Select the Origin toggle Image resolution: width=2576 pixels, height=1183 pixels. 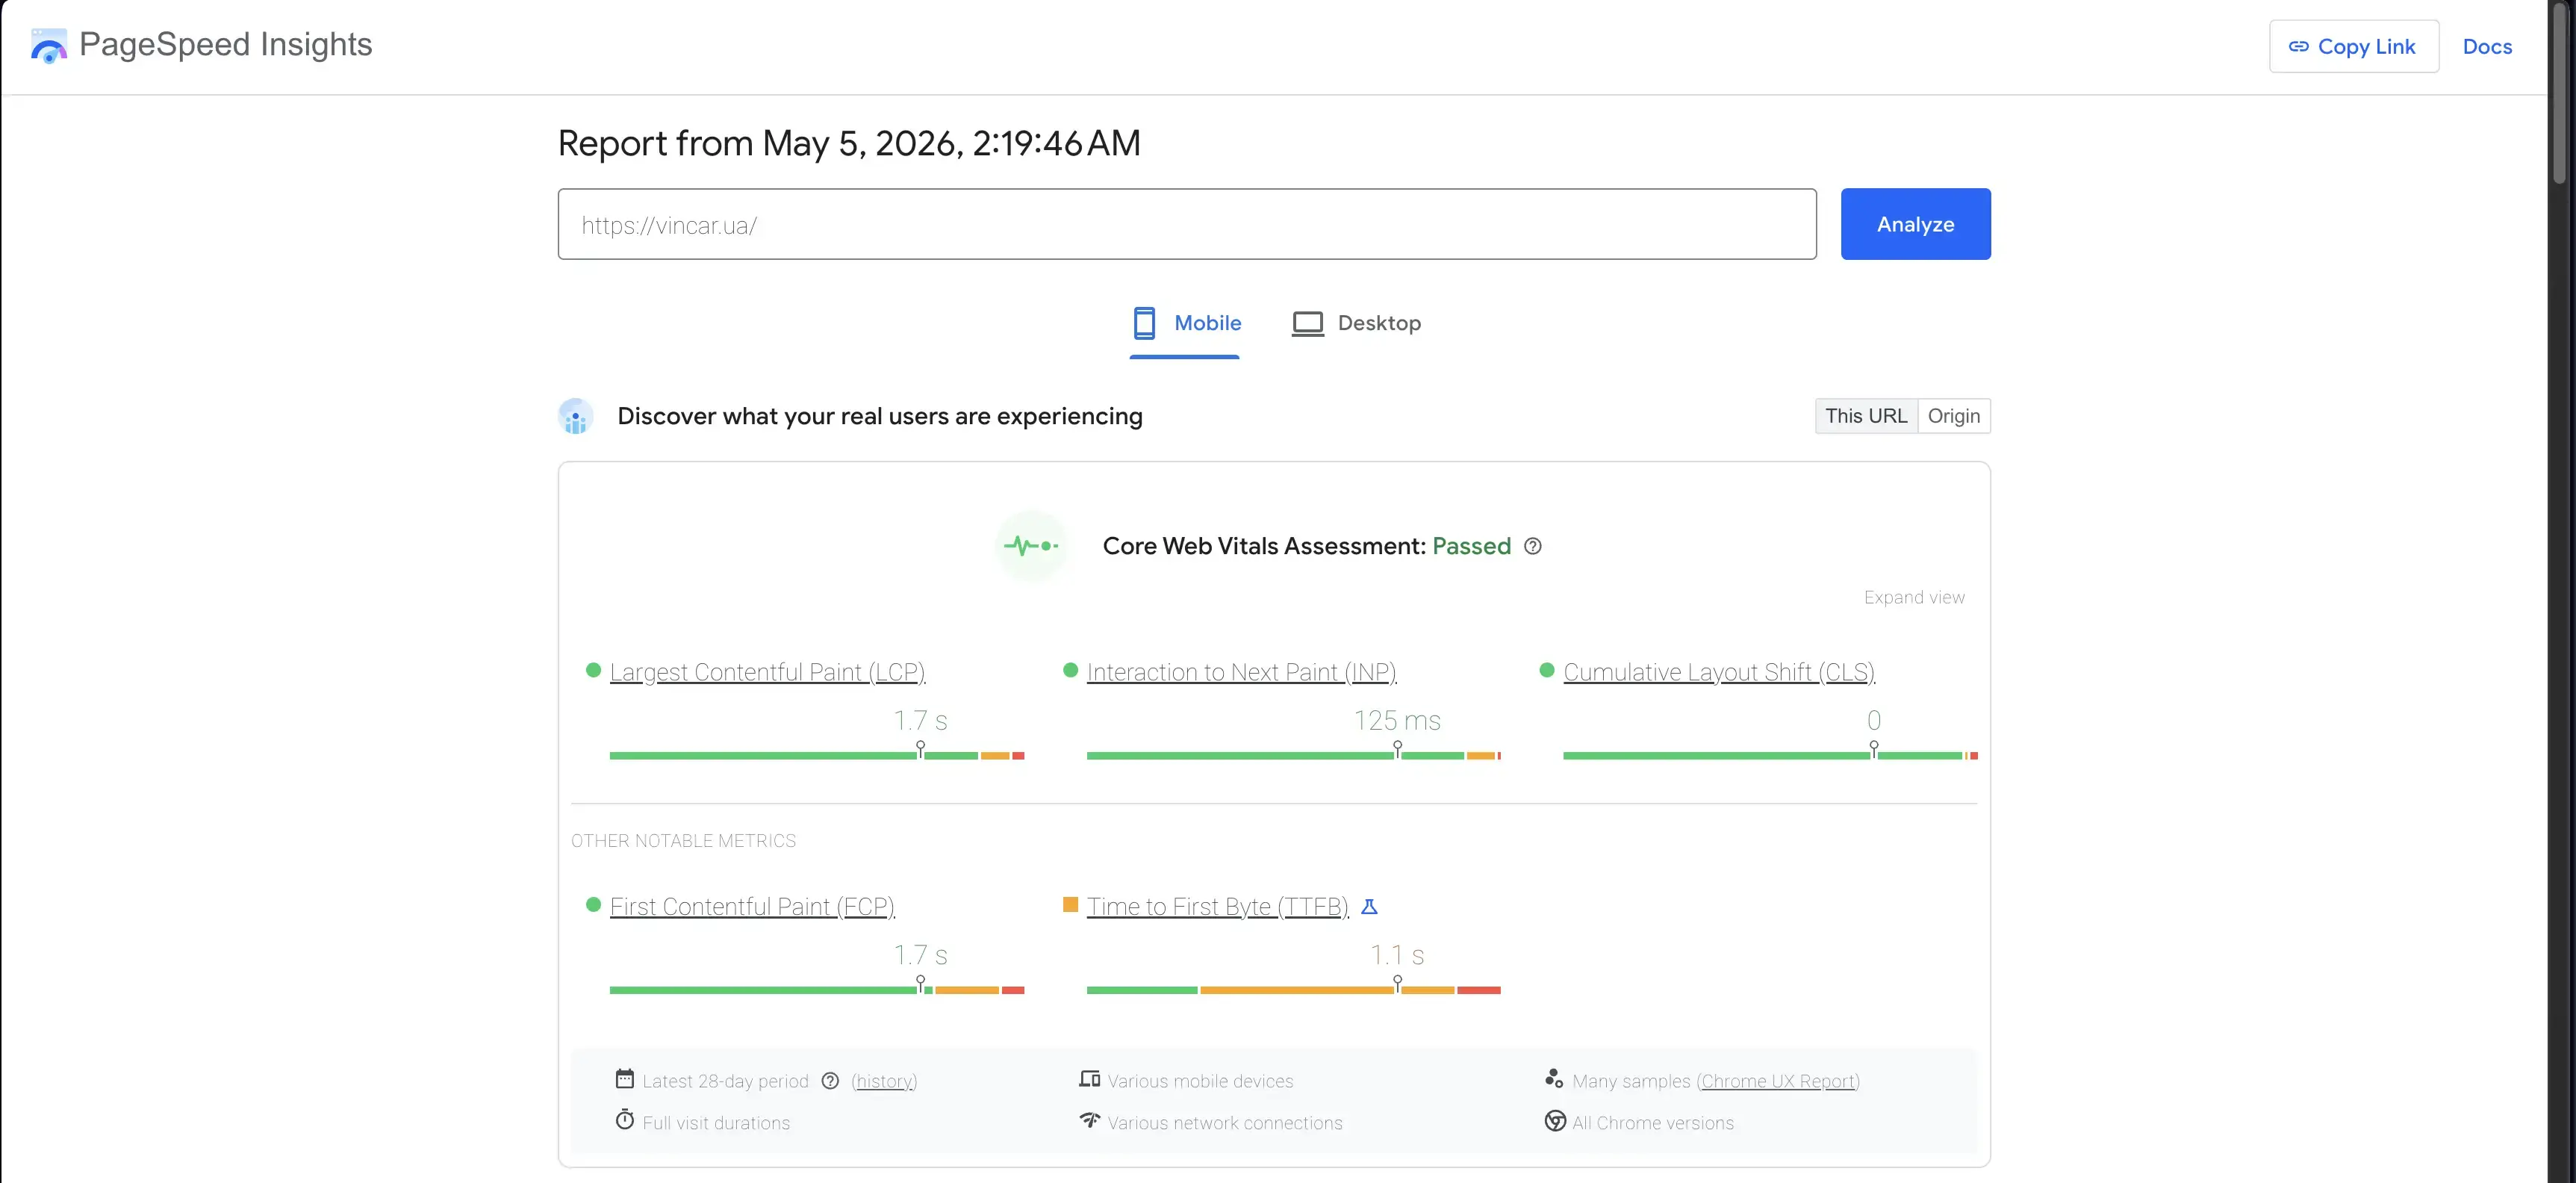click(x=1953, y=416)
